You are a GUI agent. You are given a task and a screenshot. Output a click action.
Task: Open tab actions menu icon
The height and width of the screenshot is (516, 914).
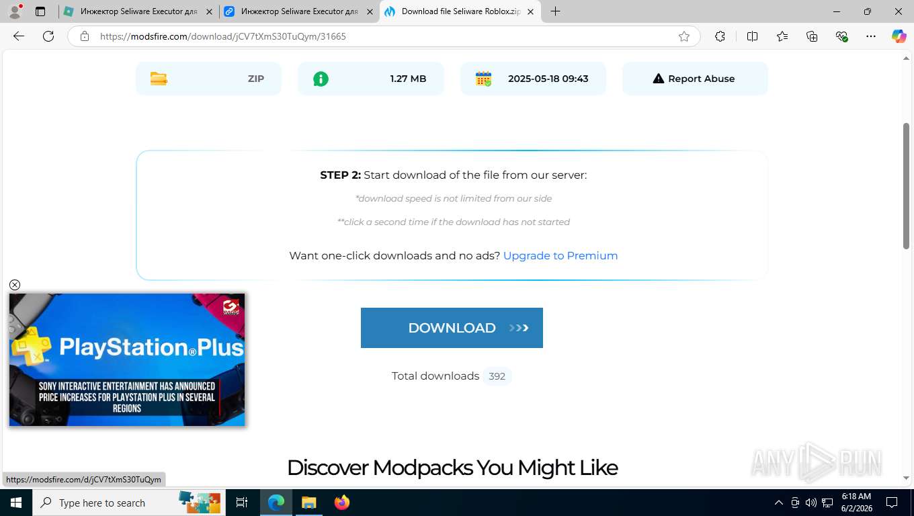(40, 11)
